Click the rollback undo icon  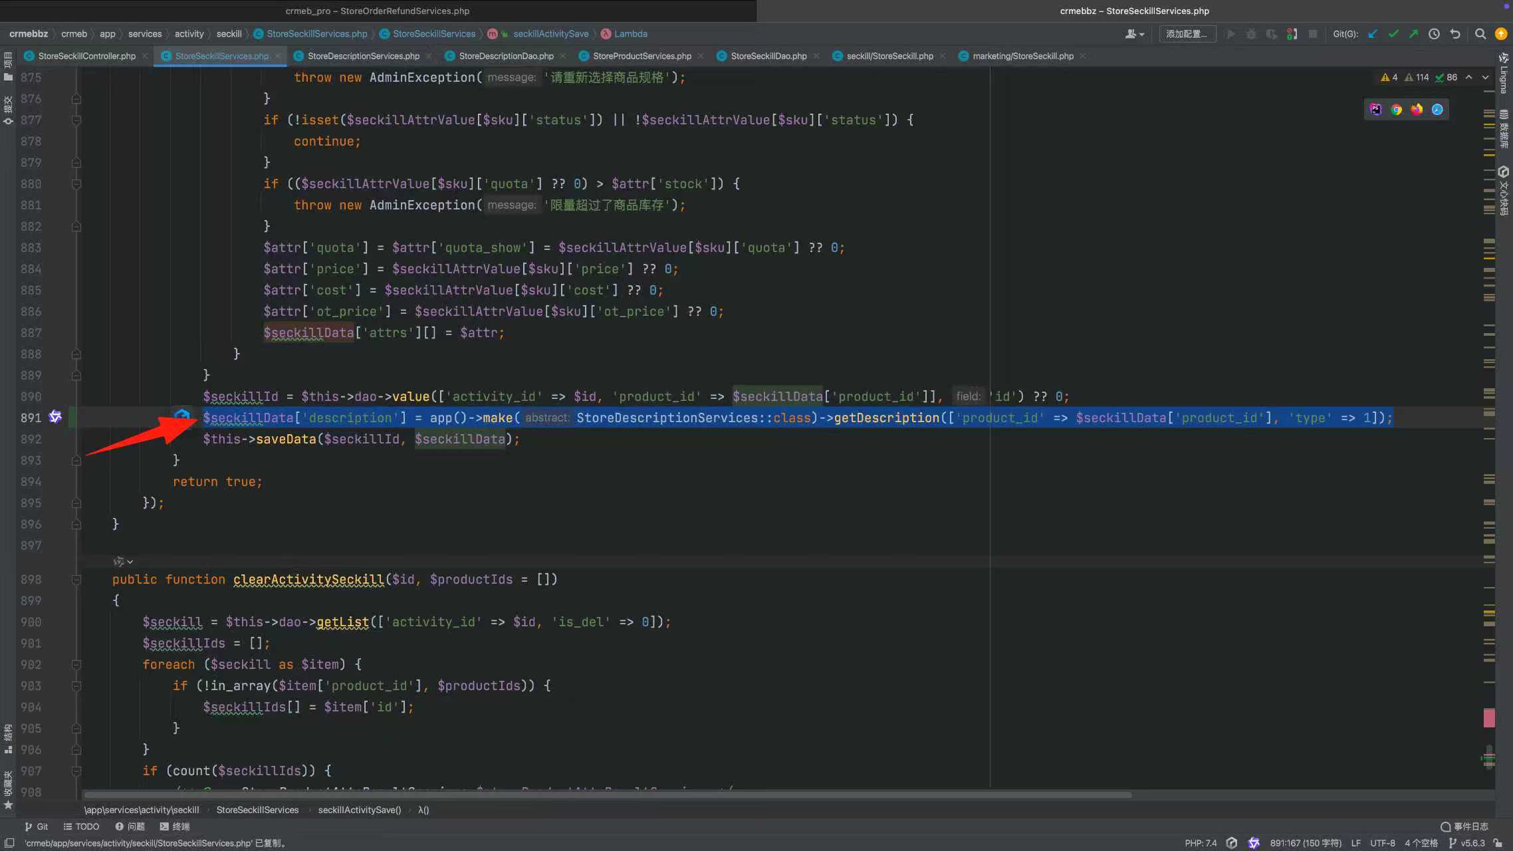point(1455,34)
